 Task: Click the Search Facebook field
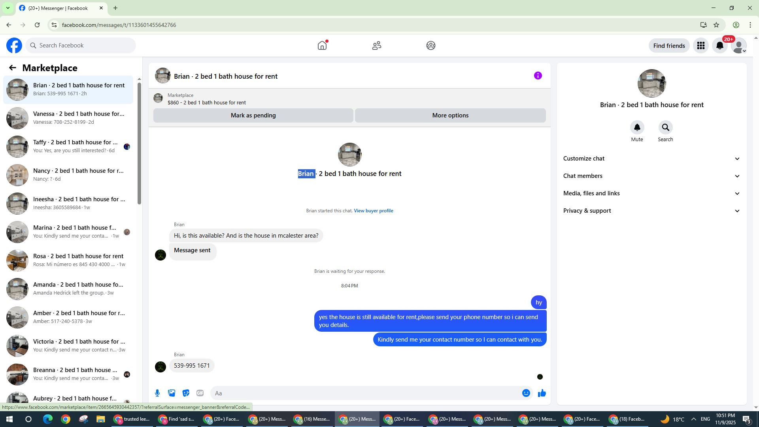coord(81,45)
